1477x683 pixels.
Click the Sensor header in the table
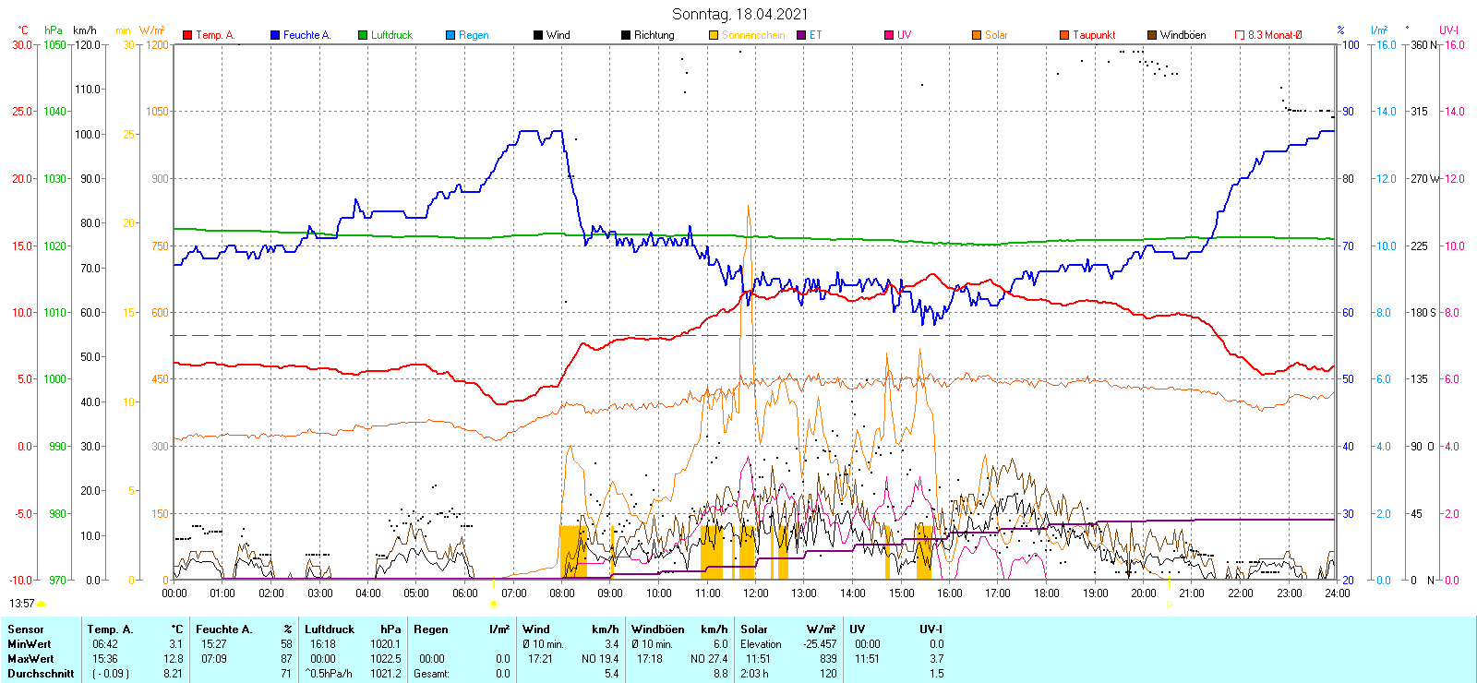[26, 629]
